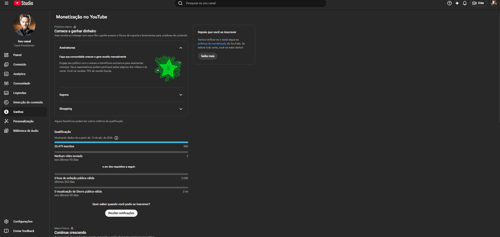Click the info icon beside qualification date
This screenshot has width=500, height=237.
click(x=116, y=138)
